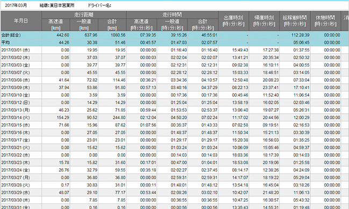Select the date row 2017/03/22 (水)
The width and height of the screenshot is (349, 209).
tap(16, 155)
